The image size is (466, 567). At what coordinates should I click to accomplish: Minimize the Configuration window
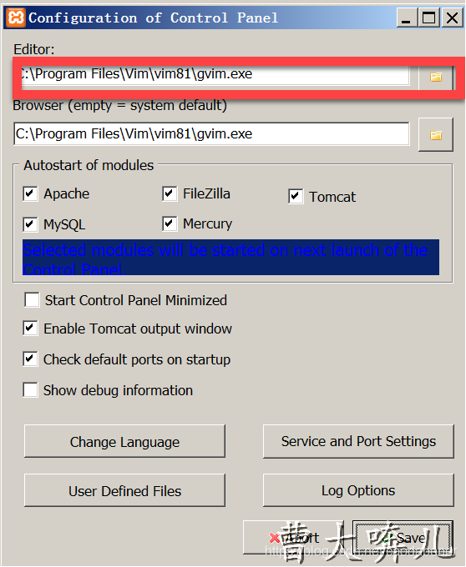(406, 18)
